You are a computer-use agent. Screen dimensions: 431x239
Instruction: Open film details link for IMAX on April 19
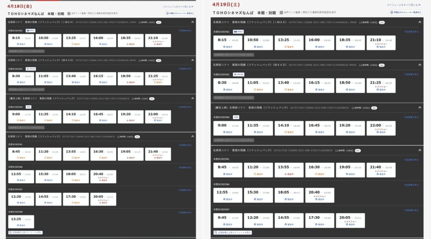[x=412, y=32]
